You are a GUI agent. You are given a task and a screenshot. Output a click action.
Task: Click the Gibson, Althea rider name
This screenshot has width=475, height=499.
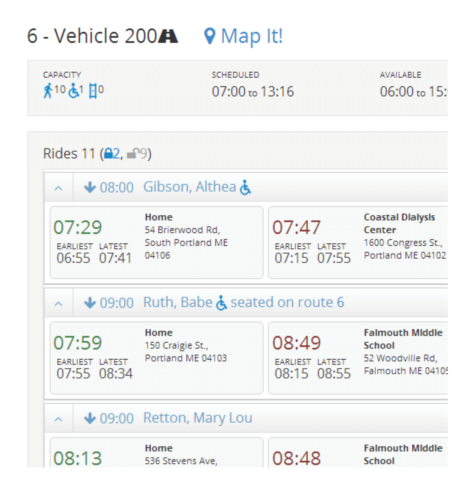[190, 187]
